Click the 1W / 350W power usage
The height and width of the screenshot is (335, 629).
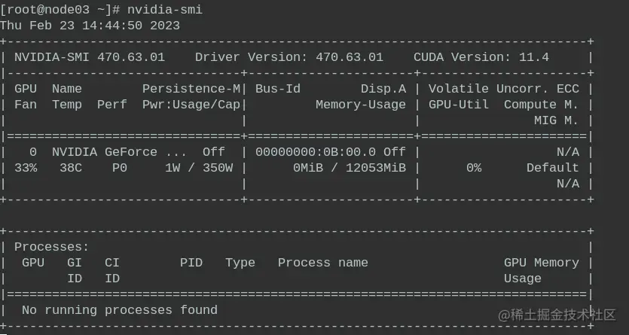pos(198,167)
